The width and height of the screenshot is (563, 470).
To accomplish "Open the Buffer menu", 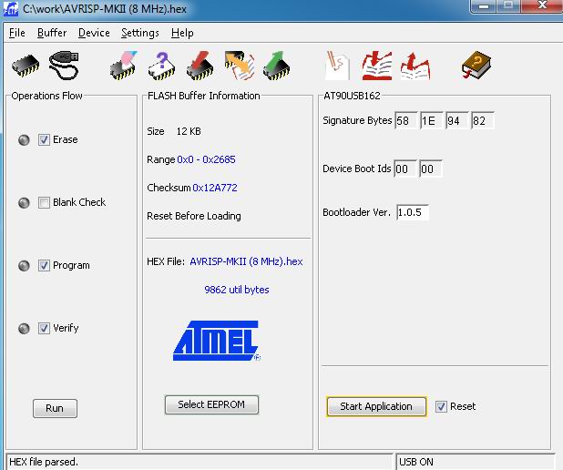I will (x=52, y=33).
